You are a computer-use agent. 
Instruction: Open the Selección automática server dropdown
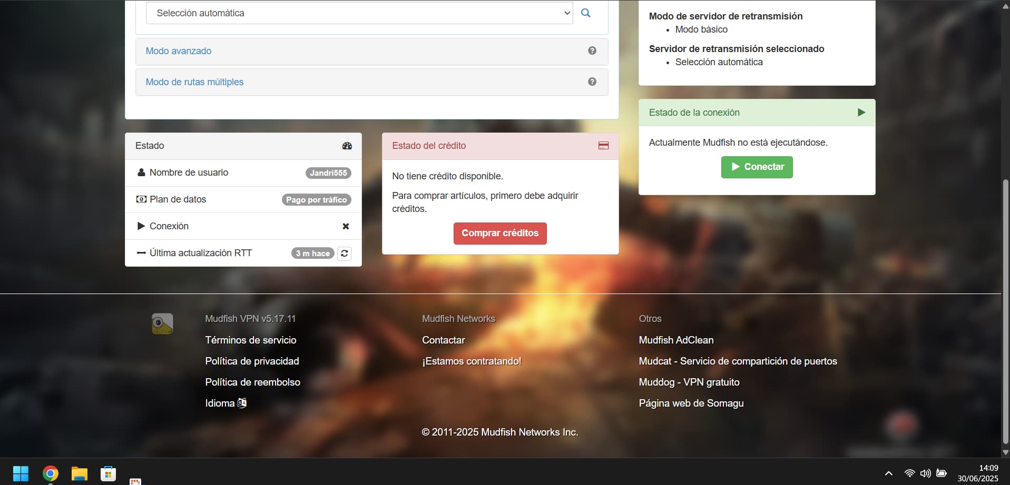[x=359, y=13]
